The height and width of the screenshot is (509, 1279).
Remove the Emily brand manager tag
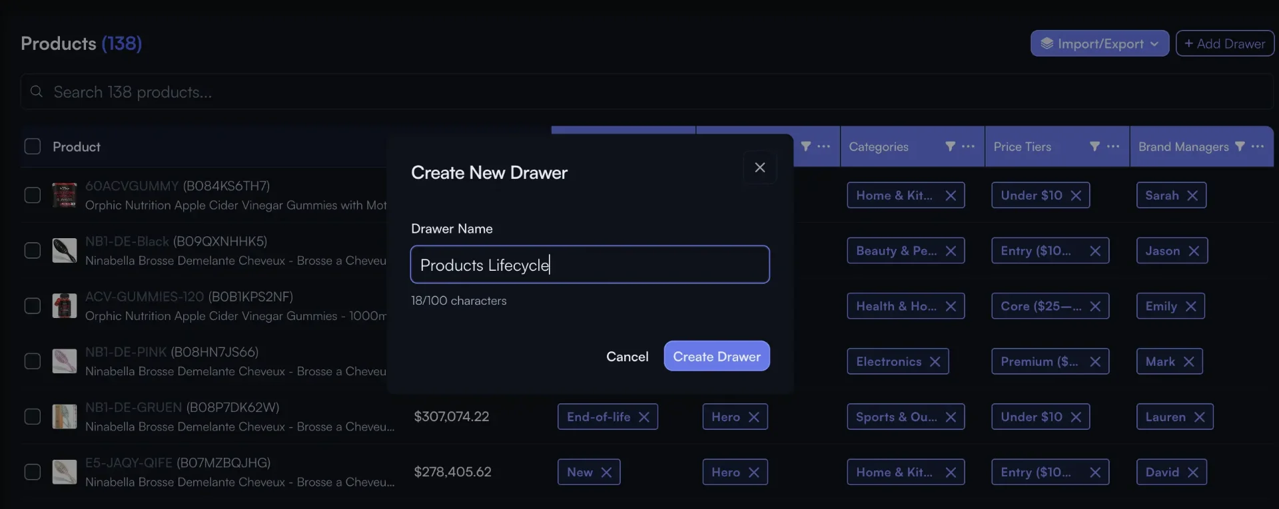1191,306
